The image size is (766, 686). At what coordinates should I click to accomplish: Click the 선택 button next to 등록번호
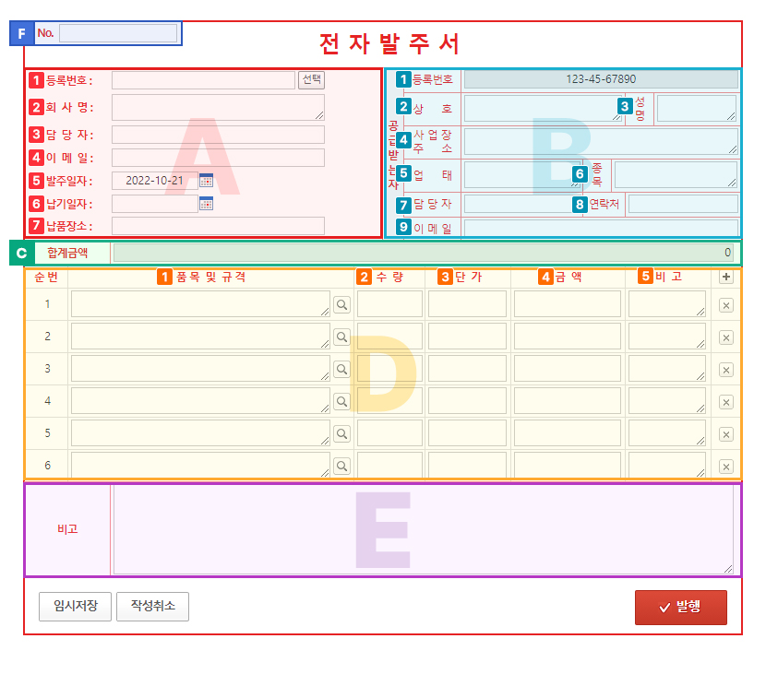click(310, 78)
